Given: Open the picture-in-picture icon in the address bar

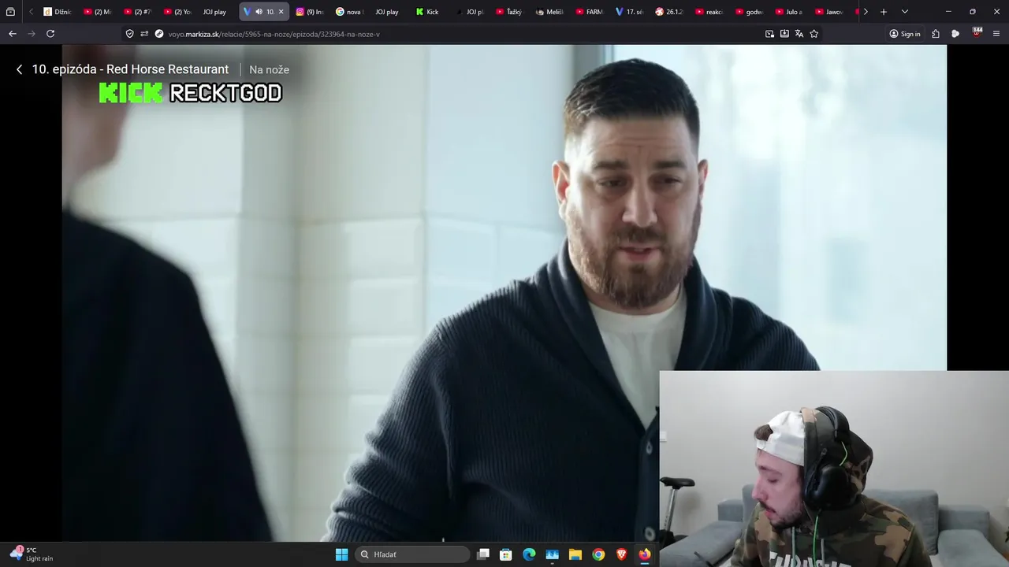Looking at the screenshot, I should (x=769, y=34).
